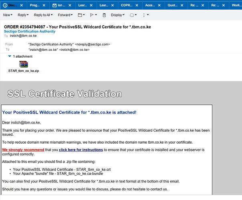Click recipient irotich@tbm.co.ke under sender name
Viewport: 242px width, 200px height.
tap(23, 36)
